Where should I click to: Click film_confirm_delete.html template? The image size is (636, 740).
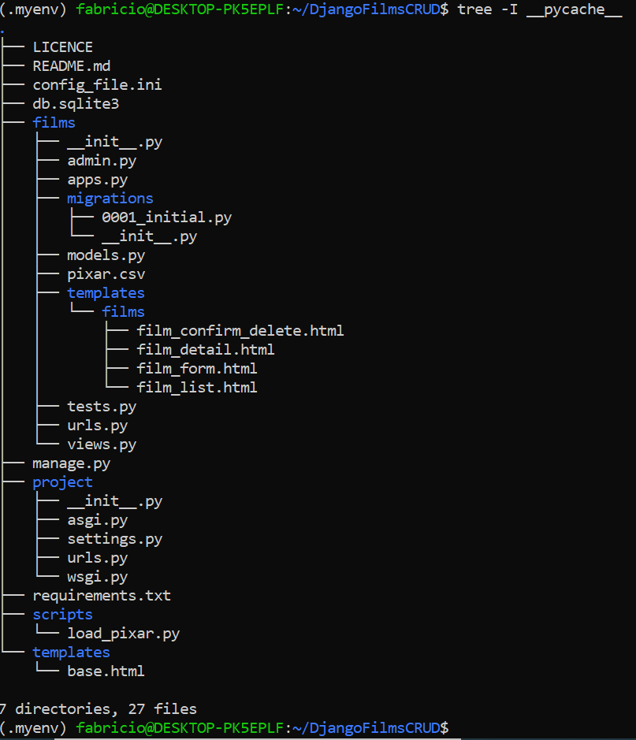pyautogui.click(x=240, y=331)
